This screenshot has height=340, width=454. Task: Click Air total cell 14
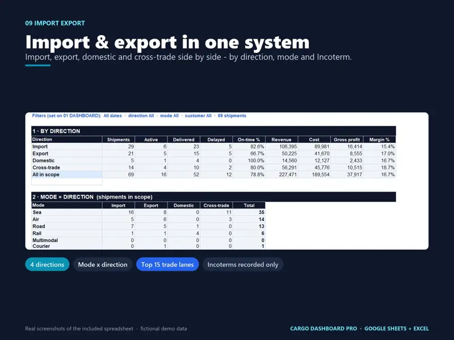click(249, 219)
